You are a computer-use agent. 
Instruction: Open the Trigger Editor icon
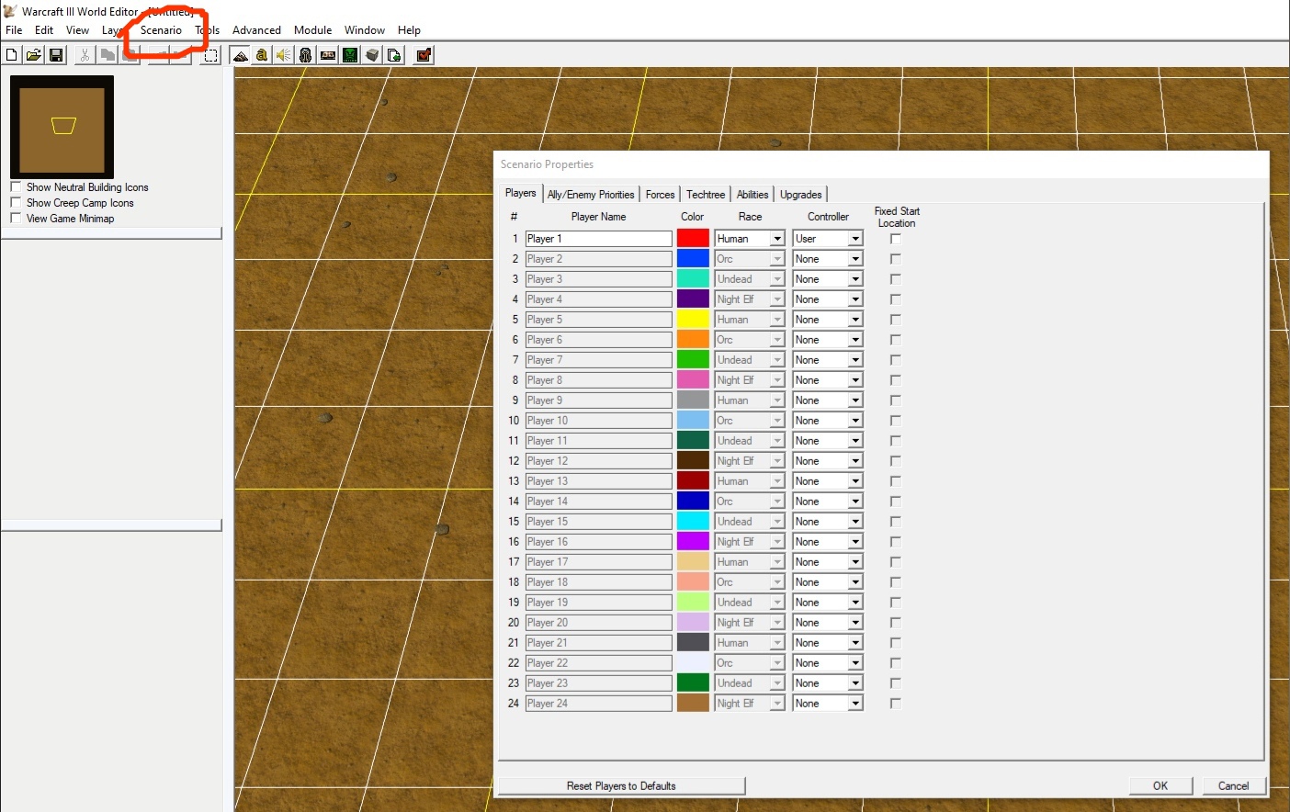(262, 55)
